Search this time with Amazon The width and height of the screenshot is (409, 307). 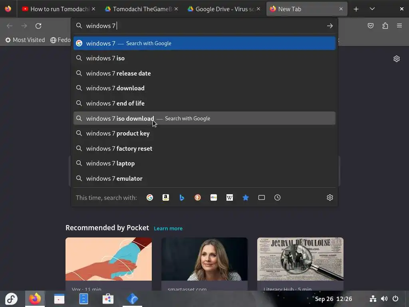[166, 197]
